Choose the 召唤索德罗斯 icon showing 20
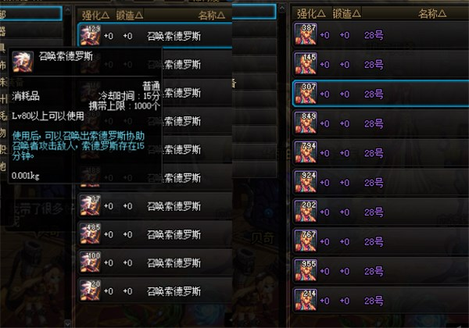Viewport: 469px width, 328px height. [91, 291]
